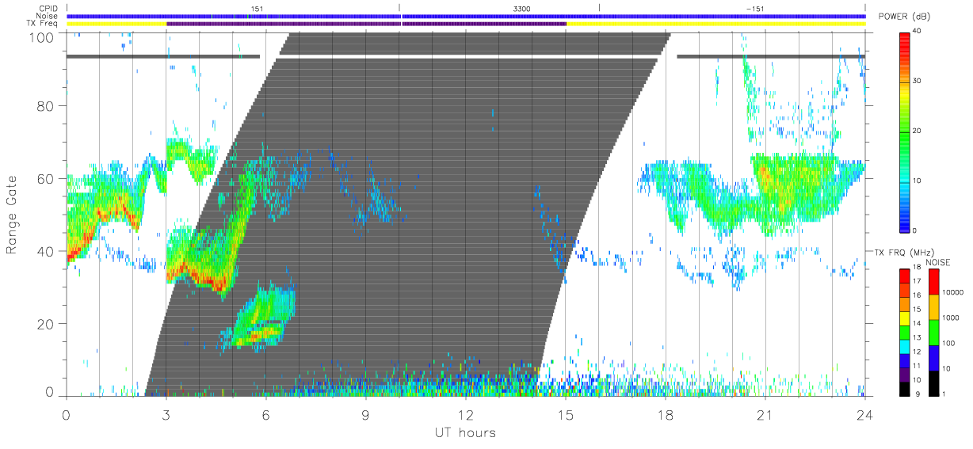Click the "15" tick on the UT hours axis
Viewport: 973px width, 449px height.
(566, 414)
